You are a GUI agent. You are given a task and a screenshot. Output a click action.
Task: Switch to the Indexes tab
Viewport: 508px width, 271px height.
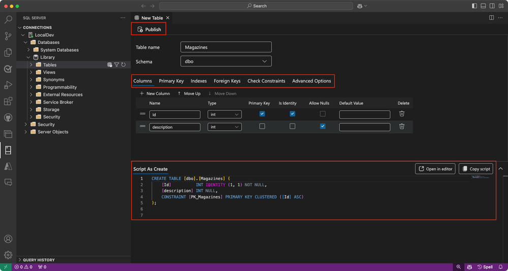pyautogui.click(x=198, y=81)
